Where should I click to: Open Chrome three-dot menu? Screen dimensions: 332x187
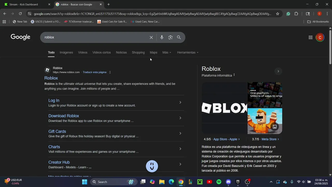[327, 14]
